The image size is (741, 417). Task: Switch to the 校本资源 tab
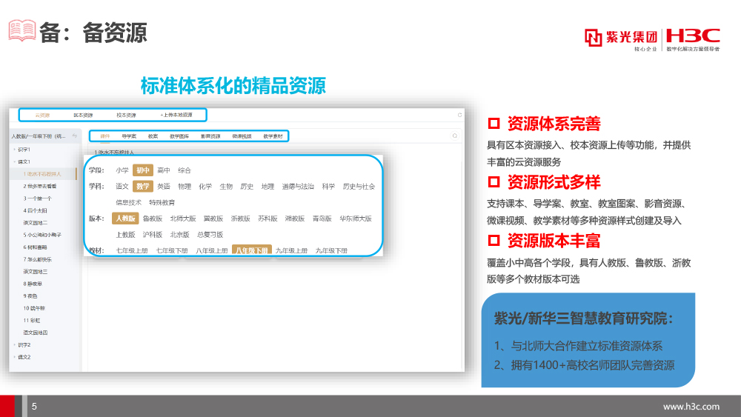point(126,115)
